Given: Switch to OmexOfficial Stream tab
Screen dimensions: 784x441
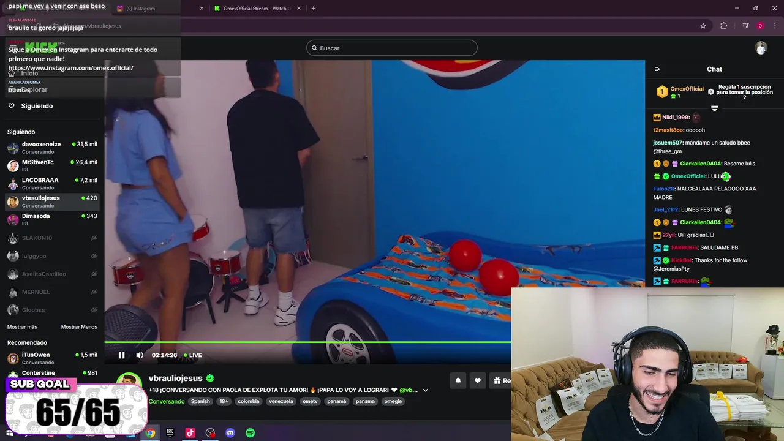Looking at the screenshot, I should coord(257,9).
